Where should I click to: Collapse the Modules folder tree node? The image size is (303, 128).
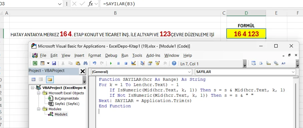[x=39, y=109]
